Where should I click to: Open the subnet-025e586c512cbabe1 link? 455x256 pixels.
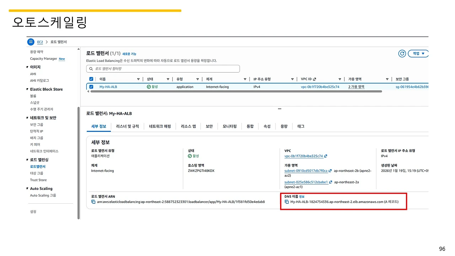point(306,182)
